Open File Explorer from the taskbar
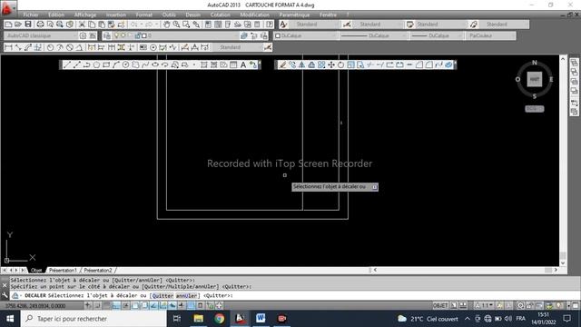The width and height of the screenshot is (581, 327). pyautogui.click(x=198, y=319)
